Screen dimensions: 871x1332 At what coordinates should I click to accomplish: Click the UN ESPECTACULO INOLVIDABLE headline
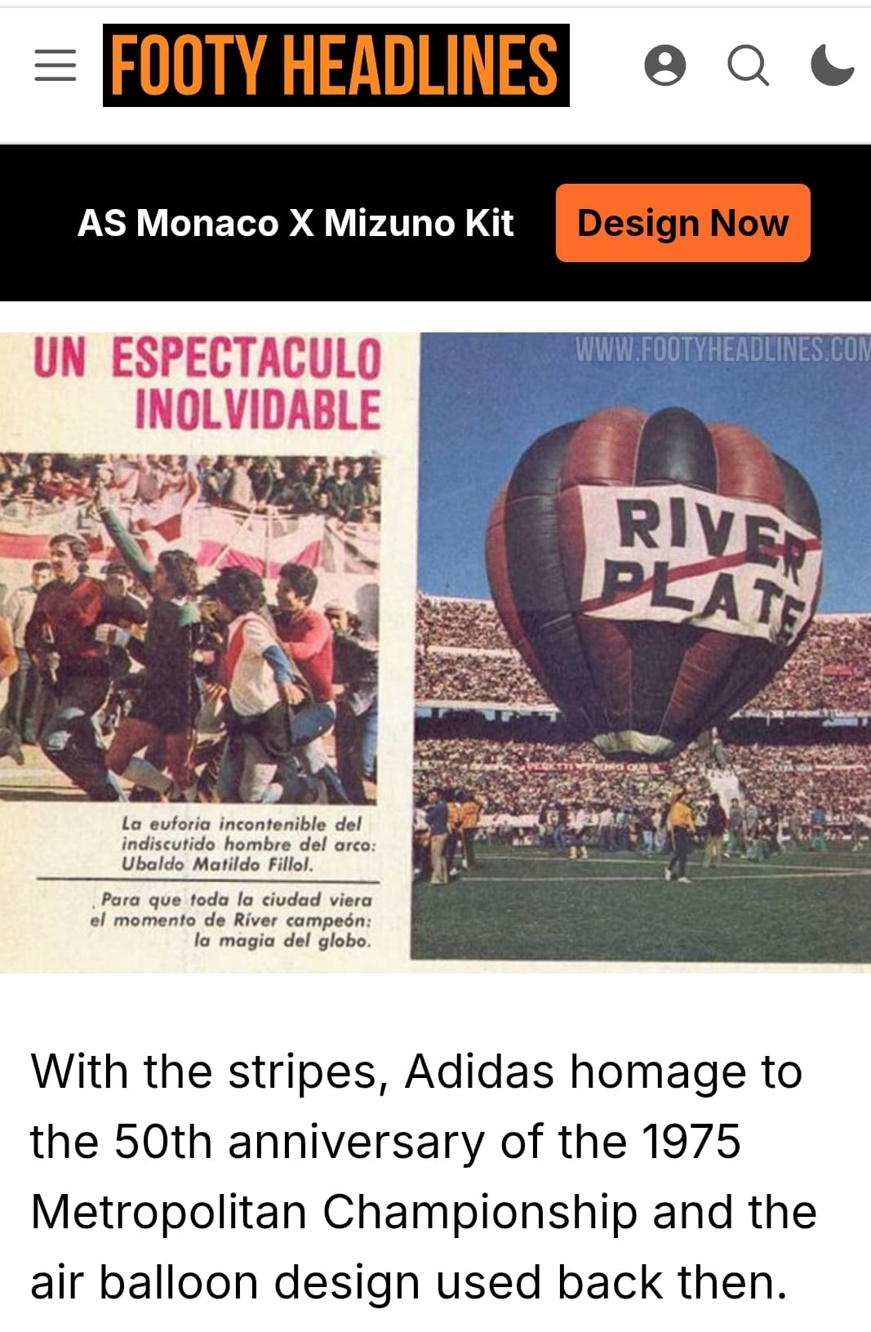[x=207, y=383]
